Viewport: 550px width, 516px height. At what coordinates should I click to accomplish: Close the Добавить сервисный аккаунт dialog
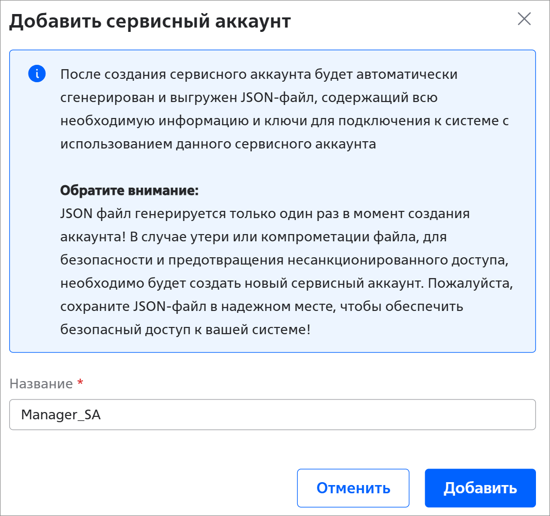[524, 19]
